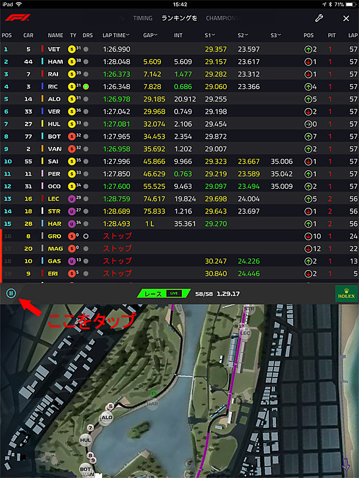
Task: Close the timing screen with the X
Action: [346, 19]
